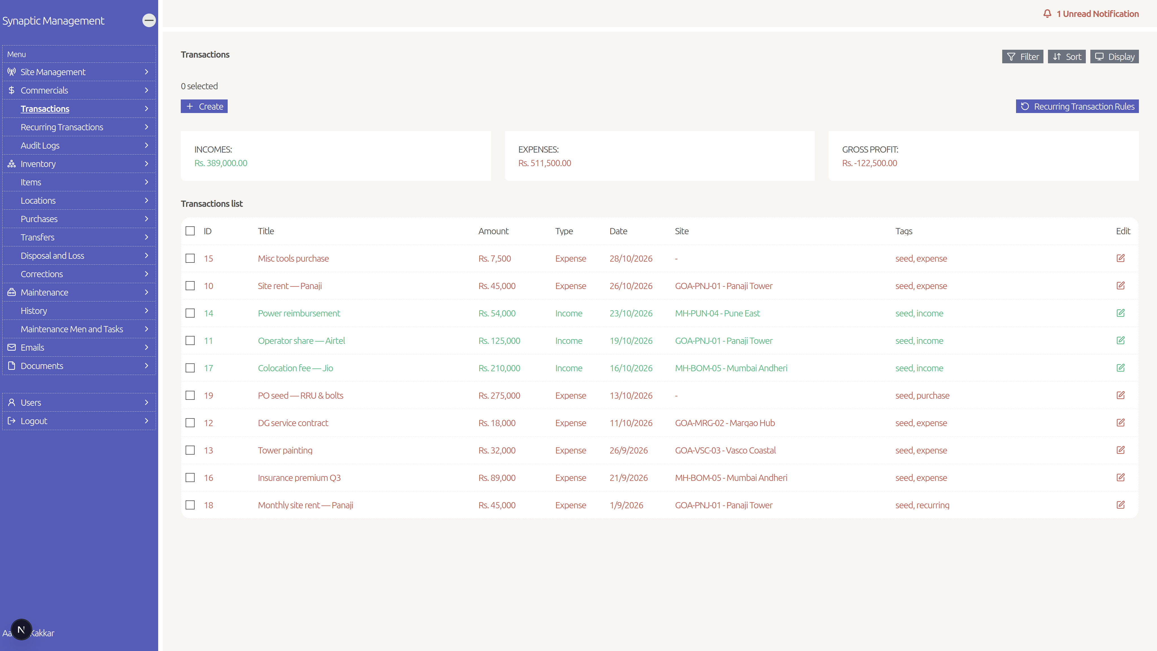The height and width of the screenshot is (651, 1157).
Task: Click the user avatar N badge
Action: (x=21, y=630)
